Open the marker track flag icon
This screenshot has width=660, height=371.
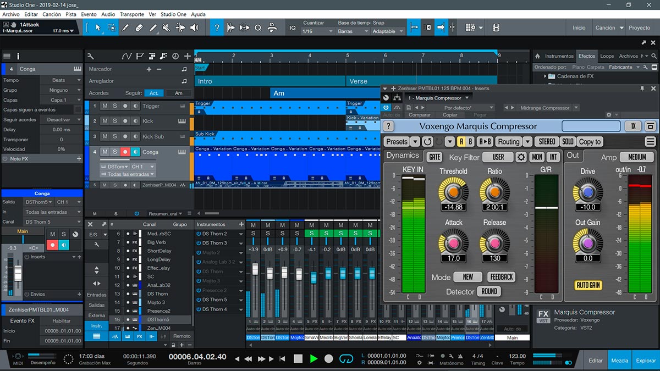click(x=140, y=56)
